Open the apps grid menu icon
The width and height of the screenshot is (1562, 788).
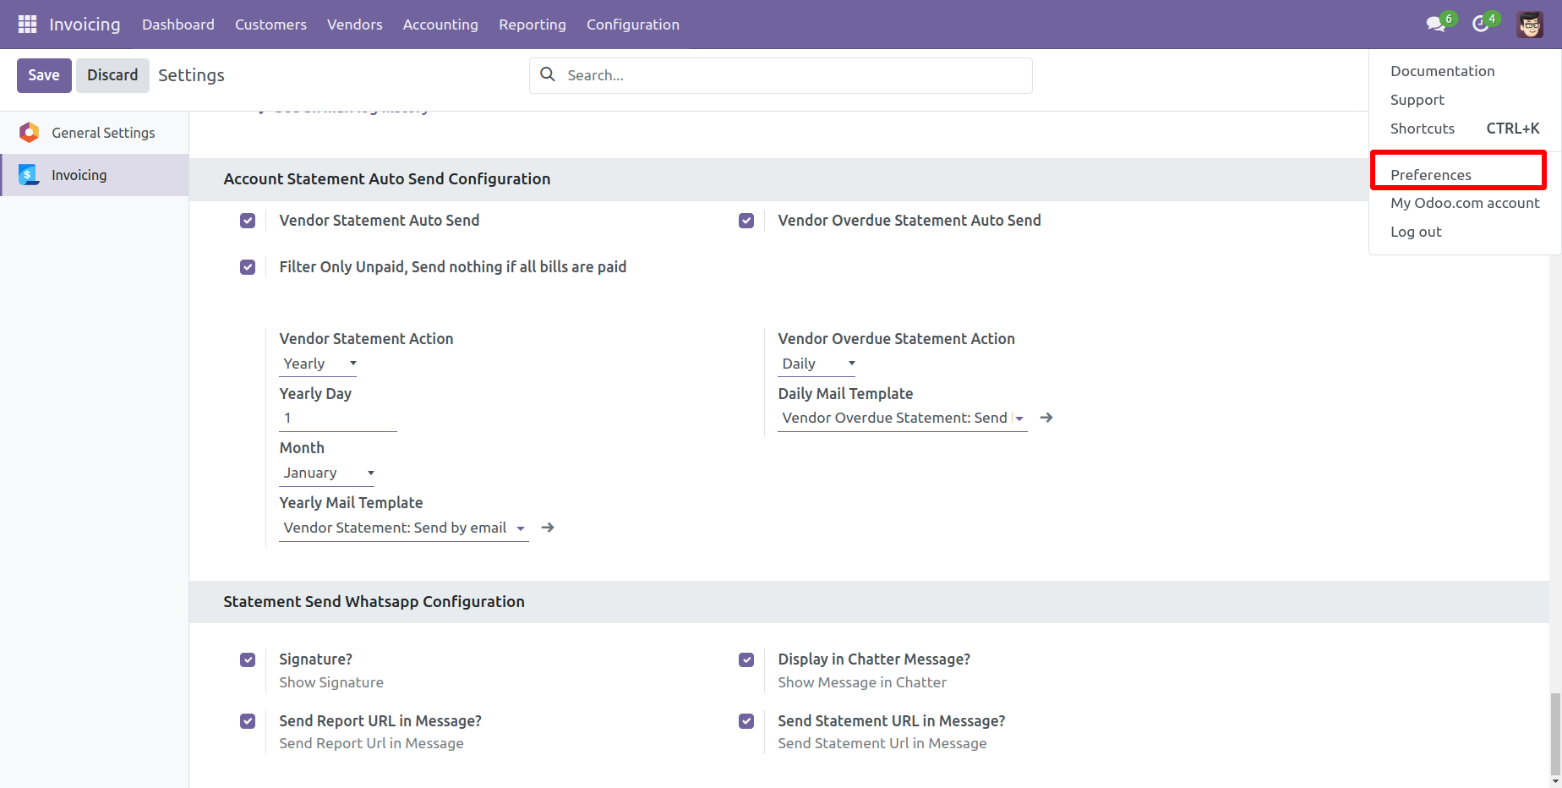click(x=27, y=25)
